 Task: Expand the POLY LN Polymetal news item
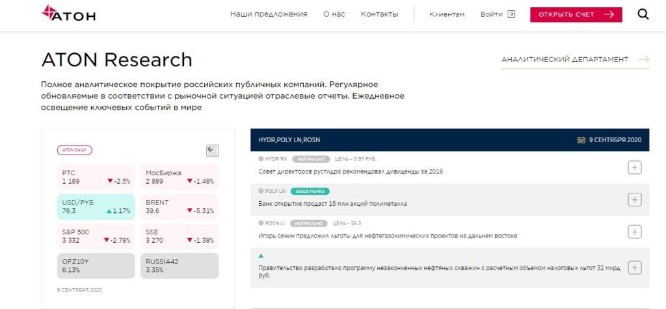coord(635,200)
